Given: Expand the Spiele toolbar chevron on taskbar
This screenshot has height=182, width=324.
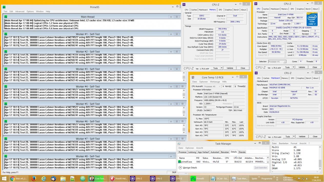Looking at the screenshot, I should point(259,177).
